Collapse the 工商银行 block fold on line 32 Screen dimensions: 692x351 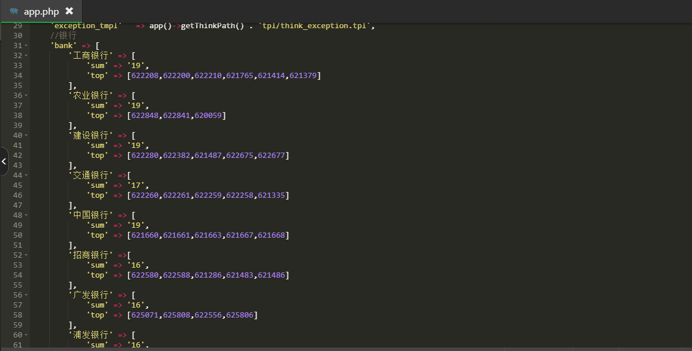26,56
